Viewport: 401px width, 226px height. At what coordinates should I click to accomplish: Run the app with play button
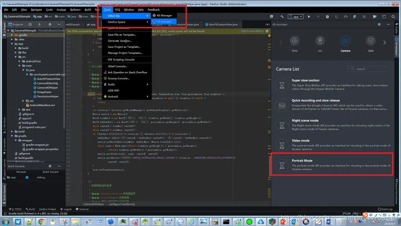click(x=309, y=17)
